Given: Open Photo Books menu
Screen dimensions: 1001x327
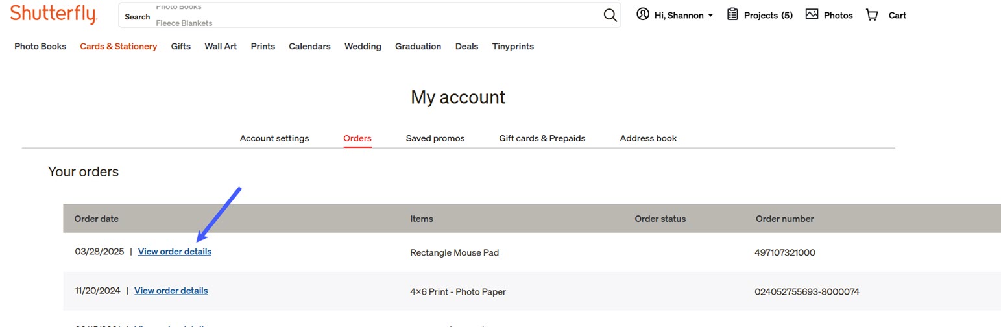Looking at the screenshot, I should tap(40, 47).
